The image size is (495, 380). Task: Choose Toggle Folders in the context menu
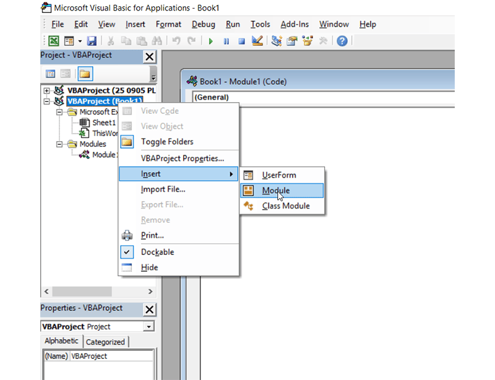pos(178,142)
